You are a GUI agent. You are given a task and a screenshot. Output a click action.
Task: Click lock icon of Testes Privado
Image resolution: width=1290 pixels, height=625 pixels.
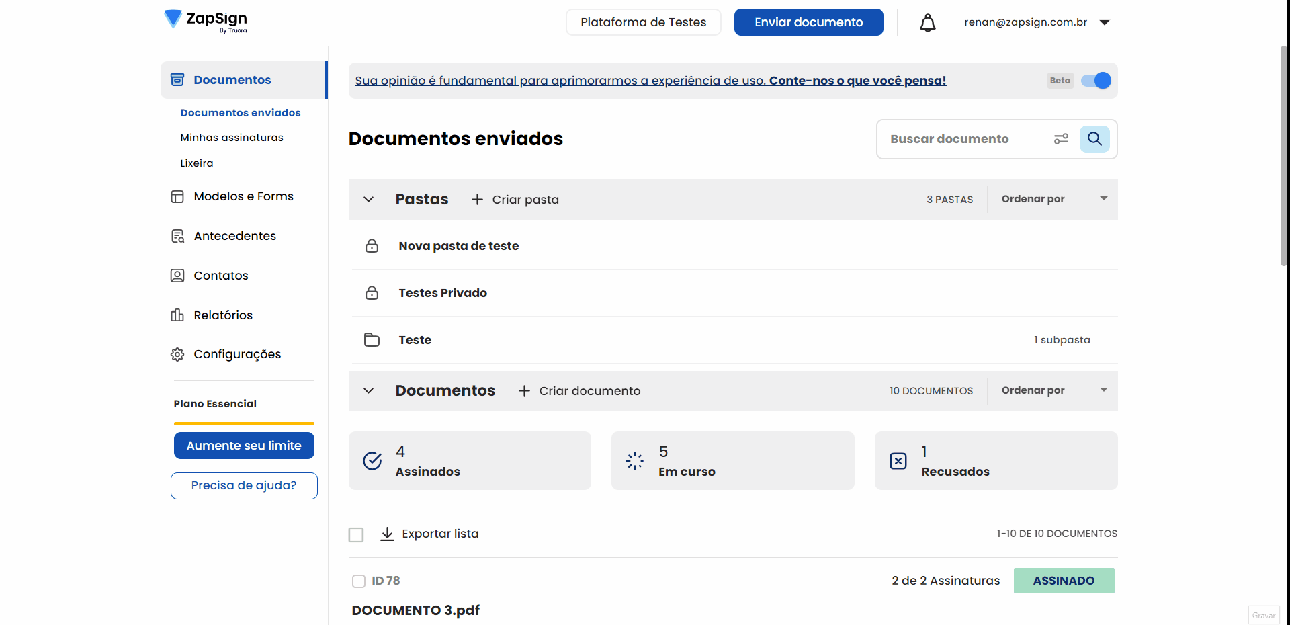coord(372,293)
